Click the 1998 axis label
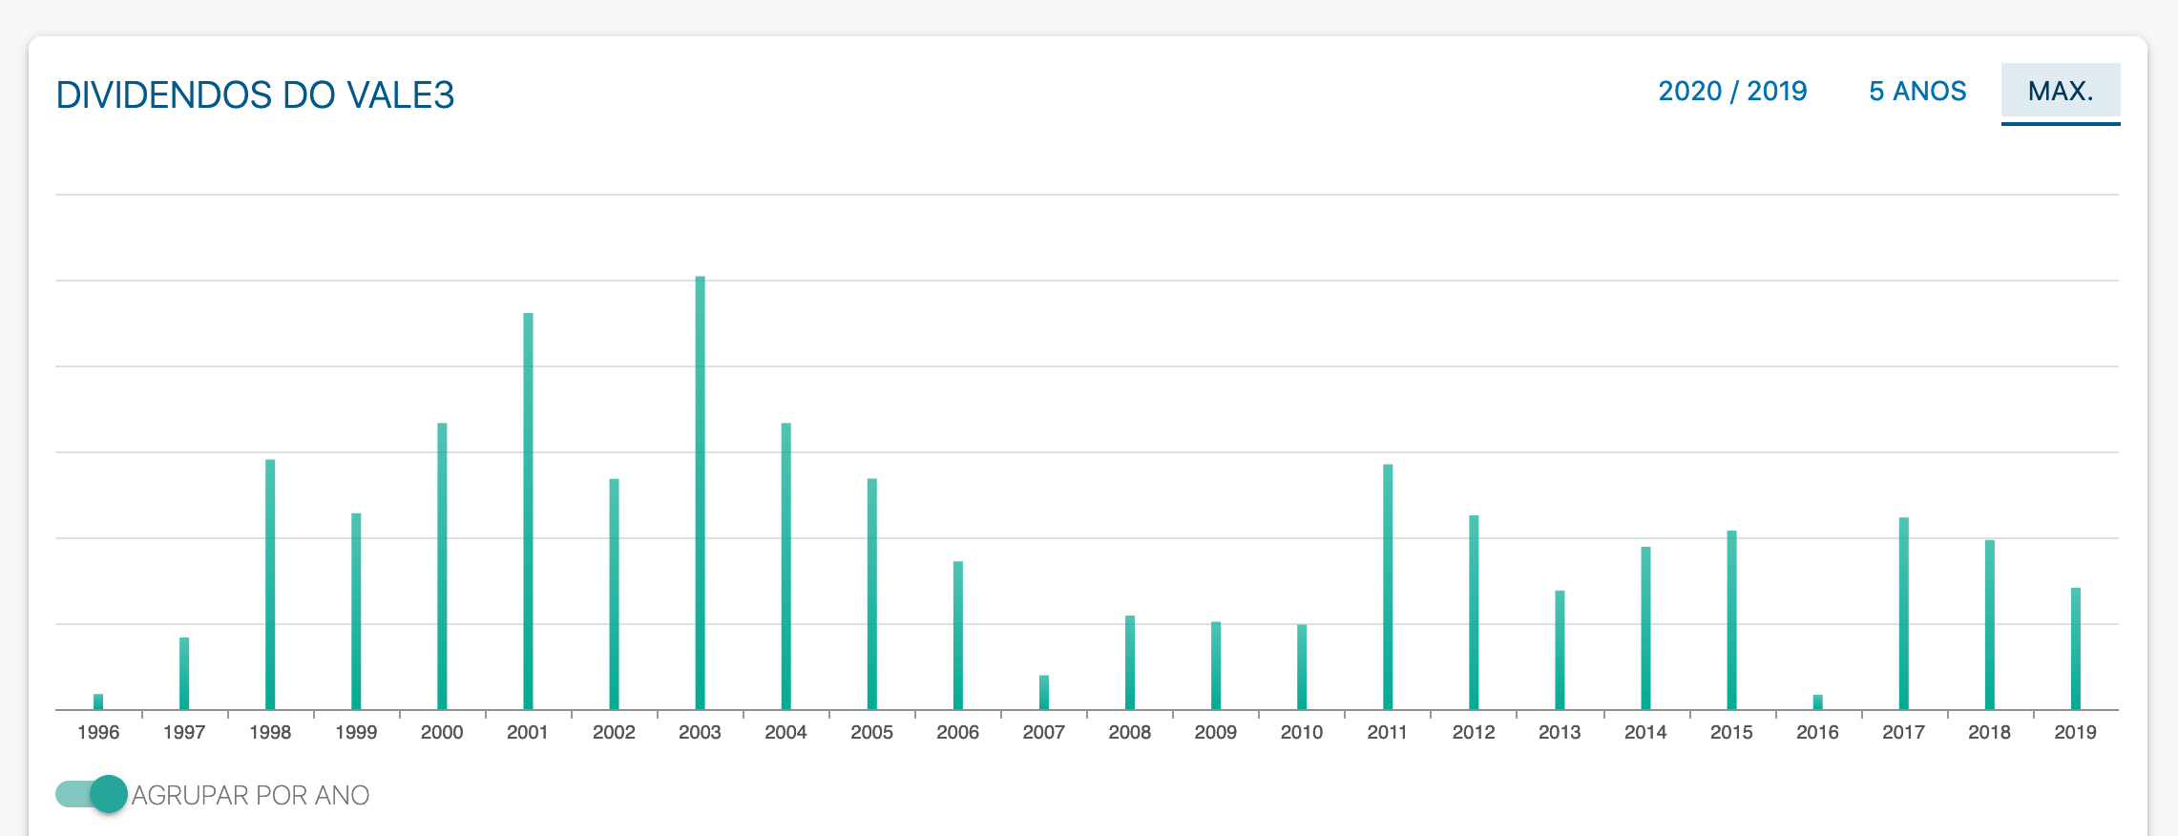The image size is (2178, 836). pyautogui.click(x=270, y=732)
